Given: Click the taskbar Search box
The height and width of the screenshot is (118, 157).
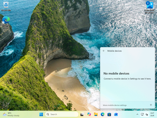Looking at the screenshot, I should tap(62, 114).
